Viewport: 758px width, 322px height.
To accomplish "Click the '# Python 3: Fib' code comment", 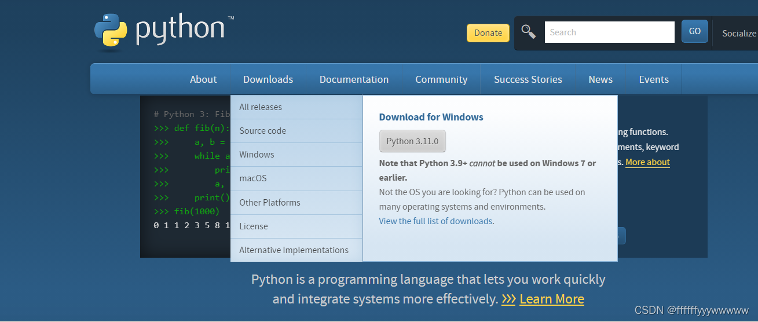I will click(192, 114).
